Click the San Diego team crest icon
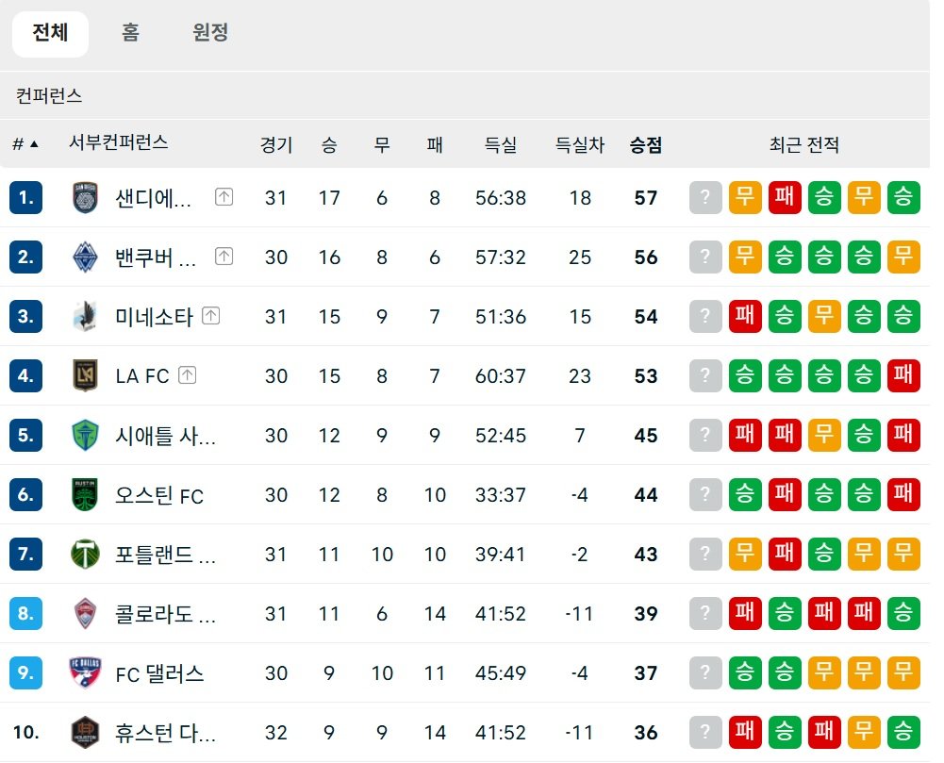The height and width of the screenshot is (763, 944). pos(85,198)
